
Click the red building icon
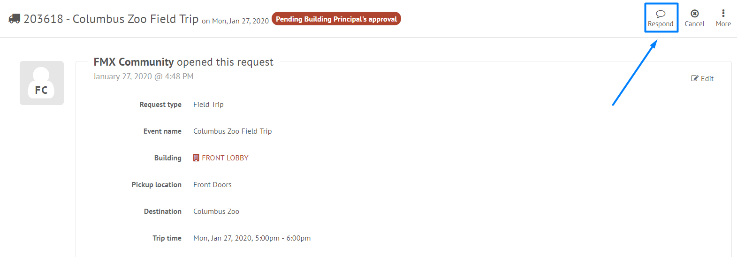[x=196, y=158]
